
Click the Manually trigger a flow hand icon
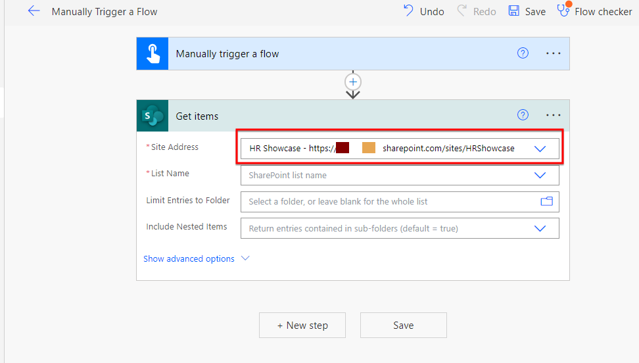(x=153, y=54)
